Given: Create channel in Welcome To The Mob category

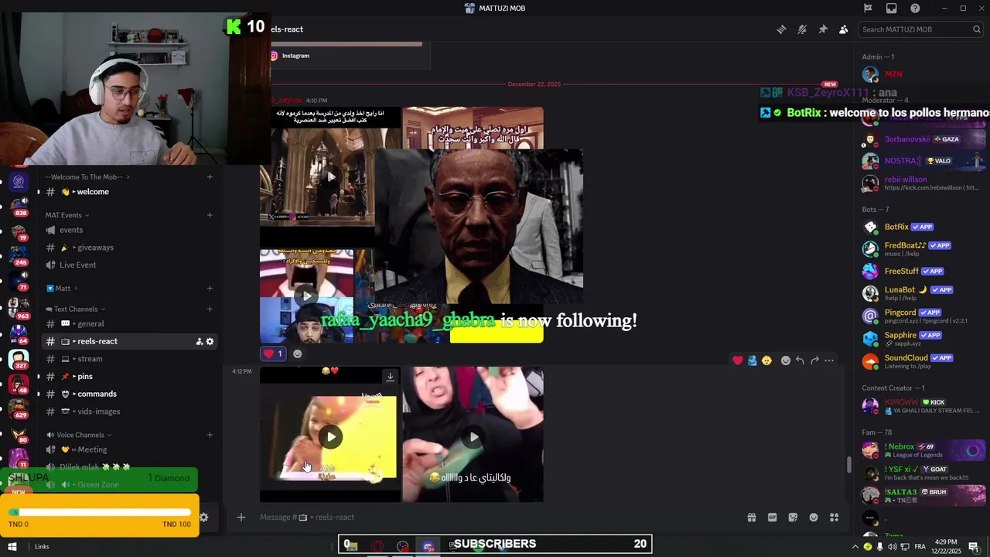Looking at the screenshot, I should tap(210, 177).
